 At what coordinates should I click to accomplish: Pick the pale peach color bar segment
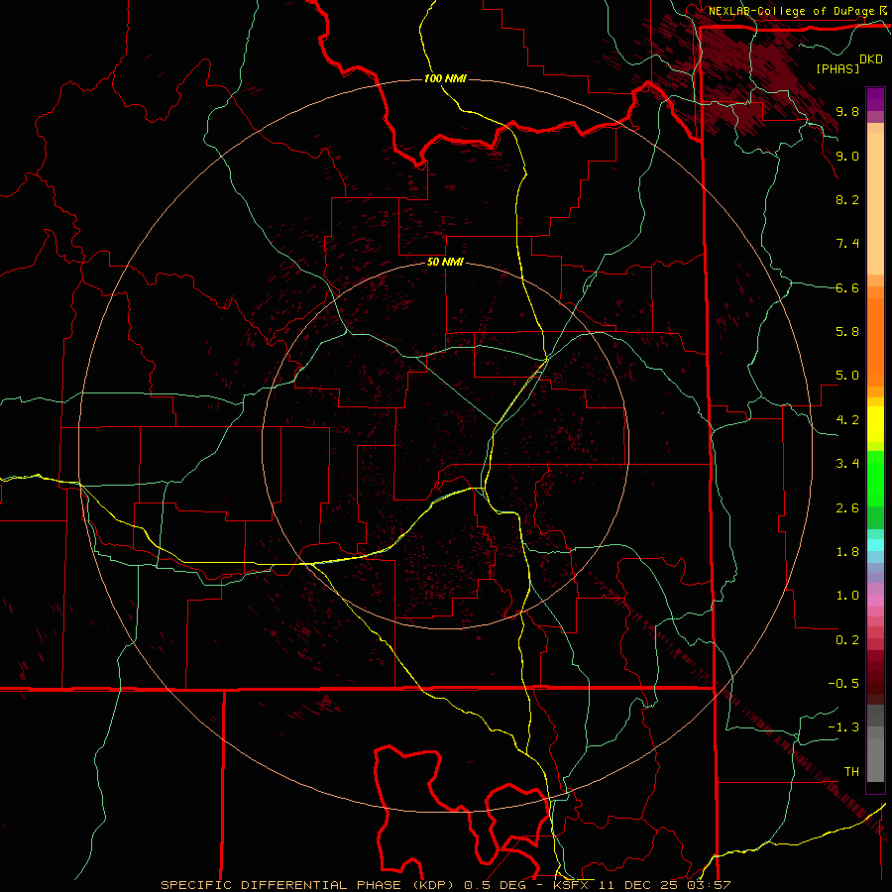click(875, 203)
